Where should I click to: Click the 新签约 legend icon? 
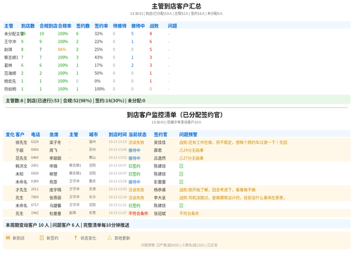click(42, 238)
